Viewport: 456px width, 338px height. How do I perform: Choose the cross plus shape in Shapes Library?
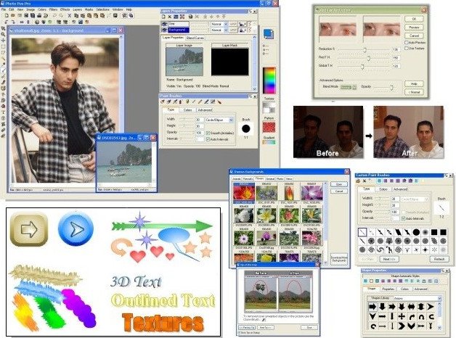(402, 316)
